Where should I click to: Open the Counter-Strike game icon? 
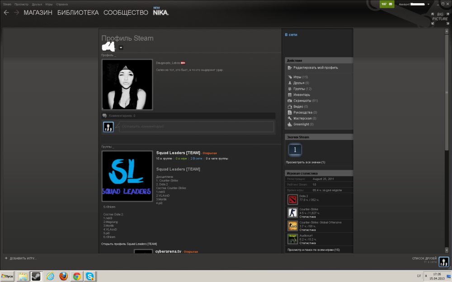292,213
